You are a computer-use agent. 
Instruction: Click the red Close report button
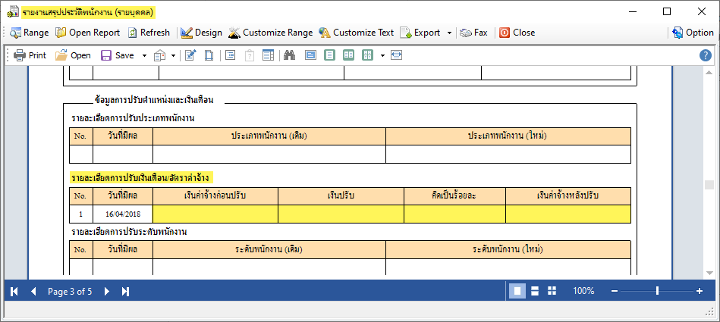517,33
